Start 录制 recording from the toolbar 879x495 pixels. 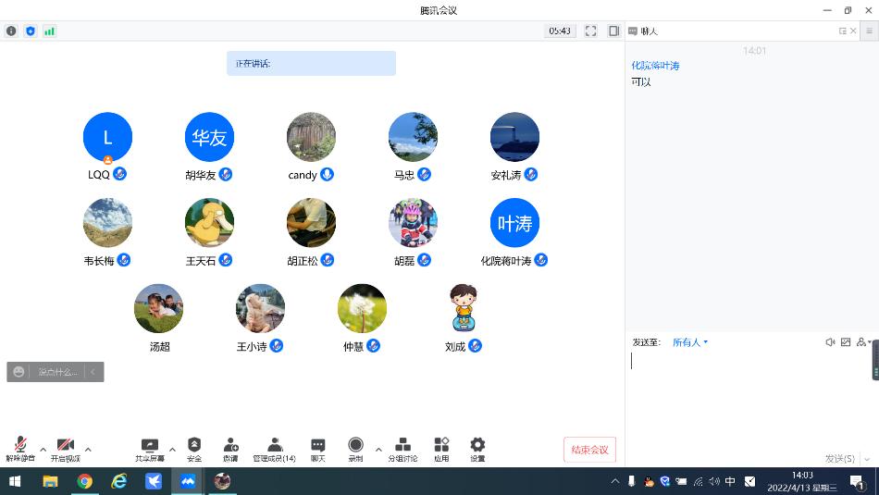click(x=355, y=449)
